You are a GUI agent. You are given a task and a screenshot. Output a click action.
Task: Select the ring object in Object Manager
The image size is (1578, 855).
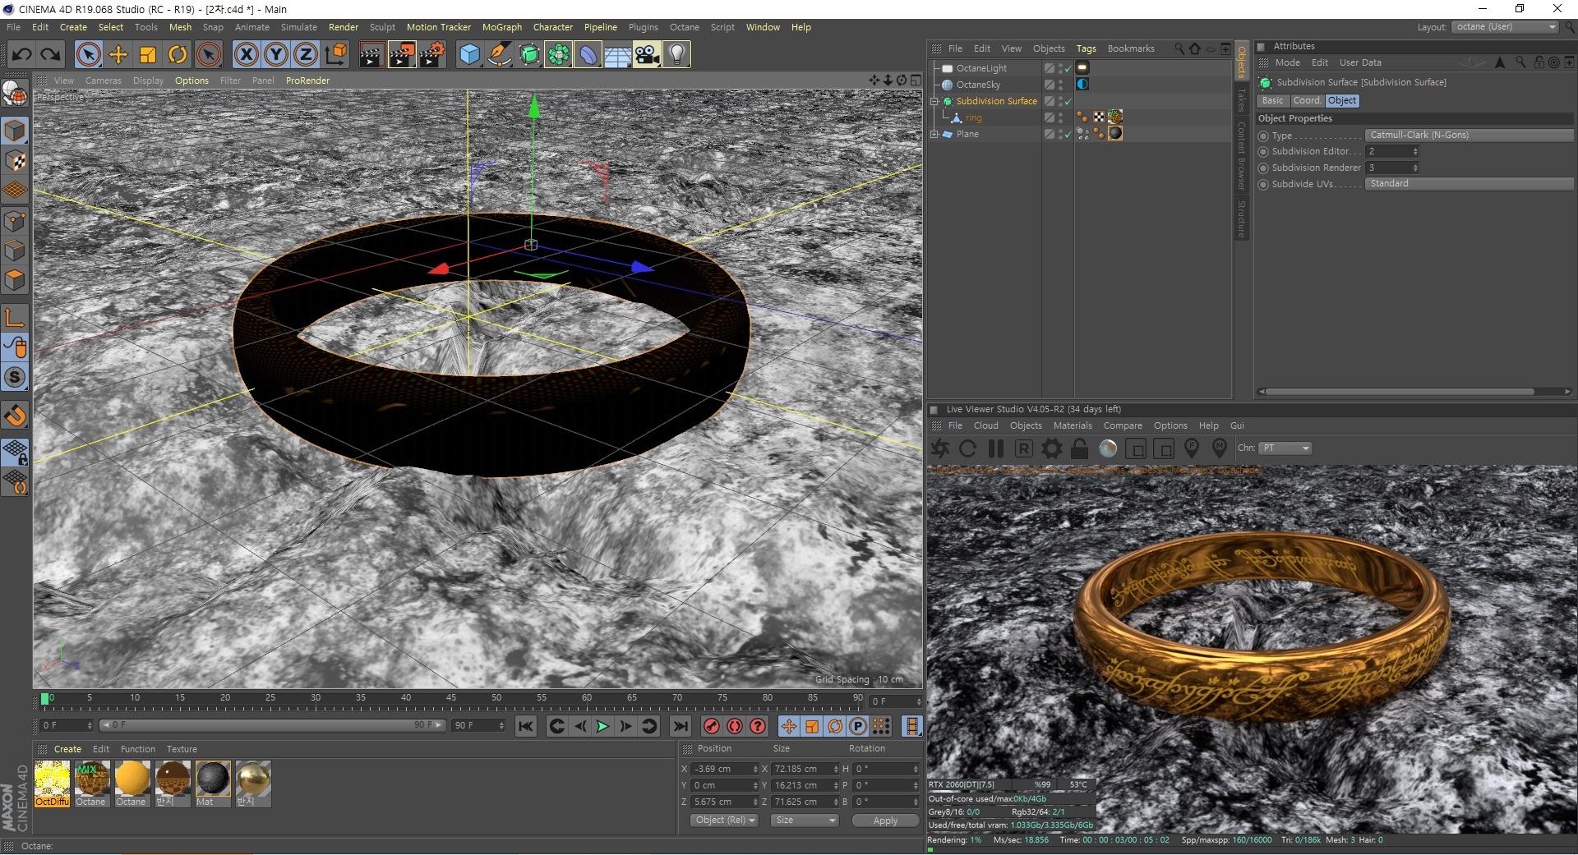point(974,118)
